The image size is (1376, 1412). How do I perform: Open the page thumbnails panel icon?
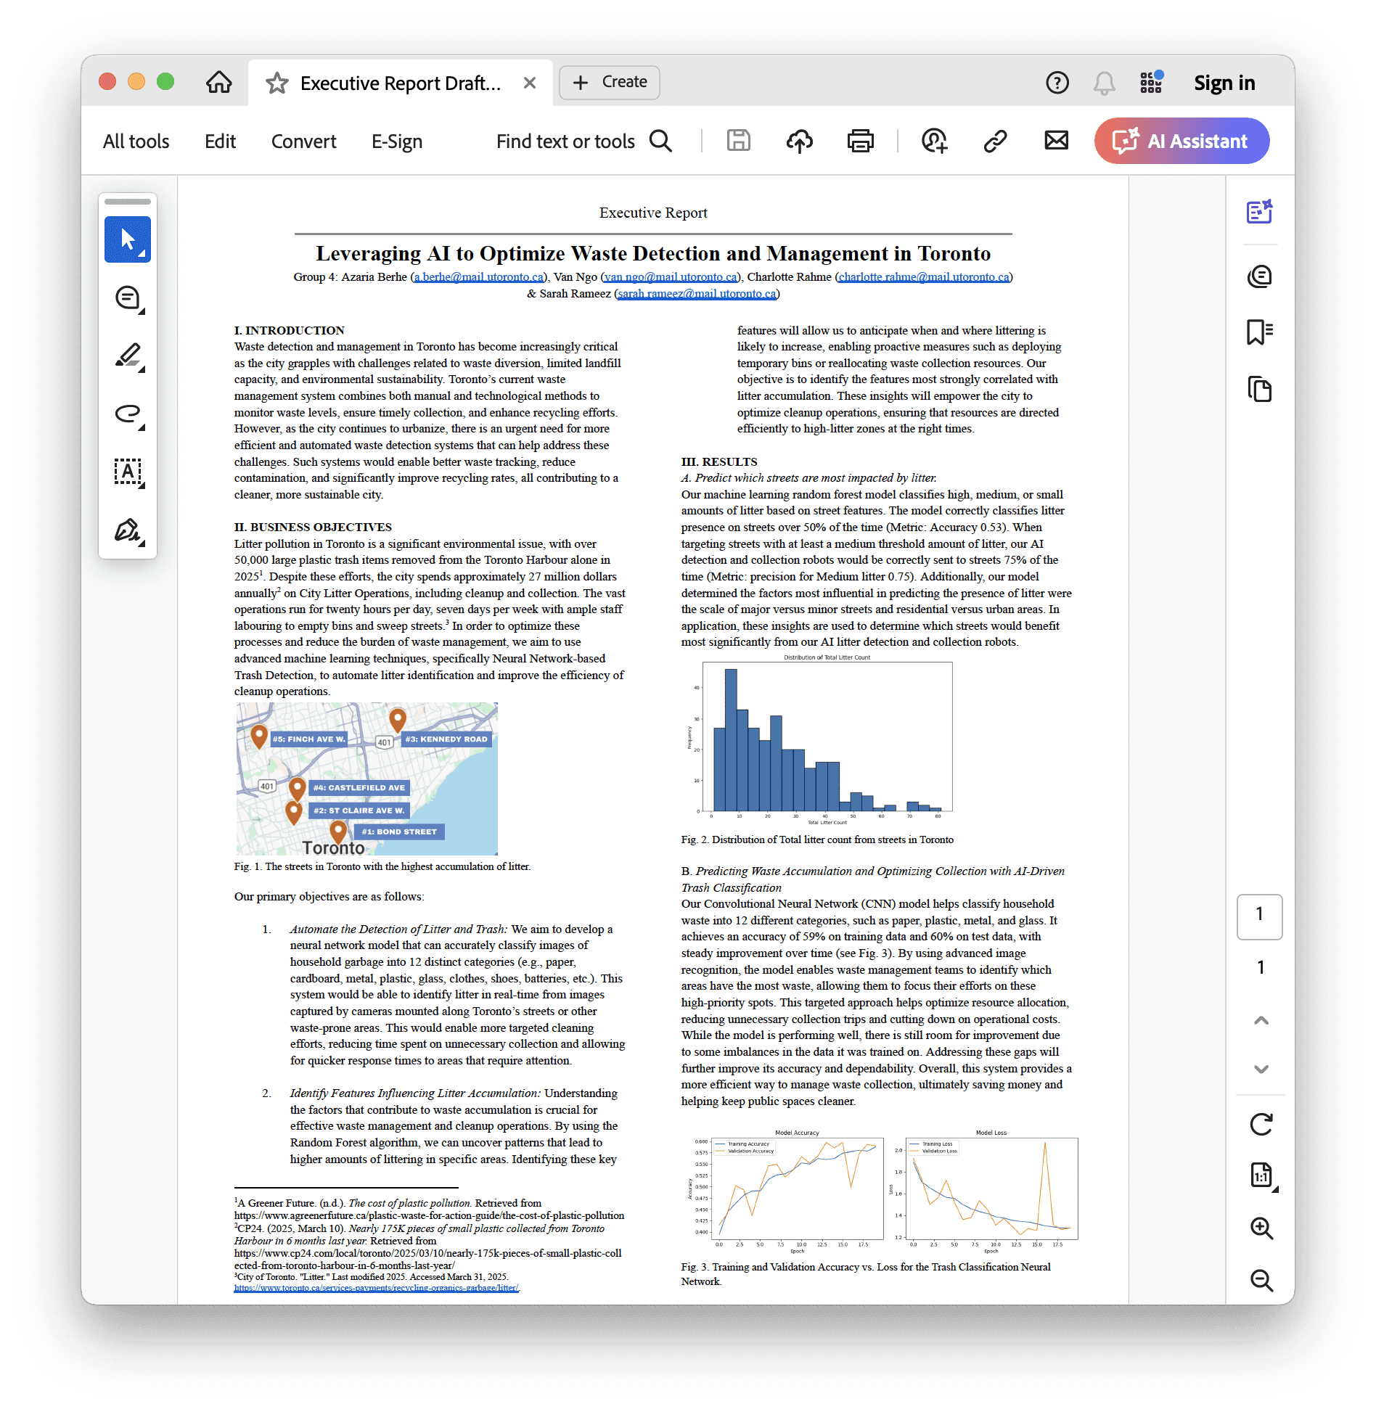[x=1260, y=389]
